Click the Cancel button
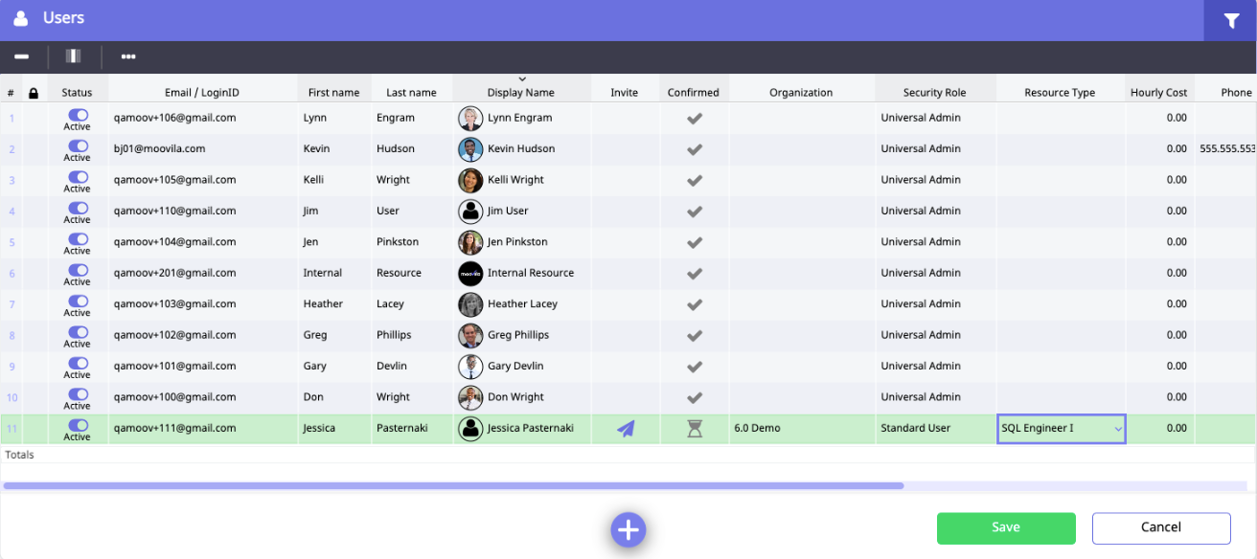1257x559 pixels. (x=1160, y=527)
